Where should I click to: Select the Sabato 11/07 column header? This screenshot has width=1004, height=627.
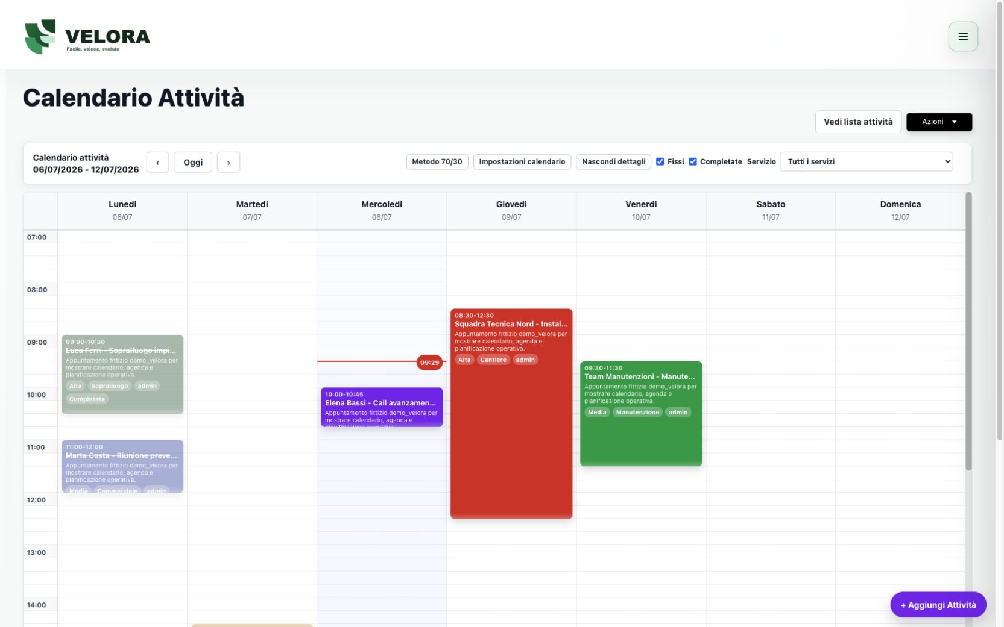pos(771,210)
